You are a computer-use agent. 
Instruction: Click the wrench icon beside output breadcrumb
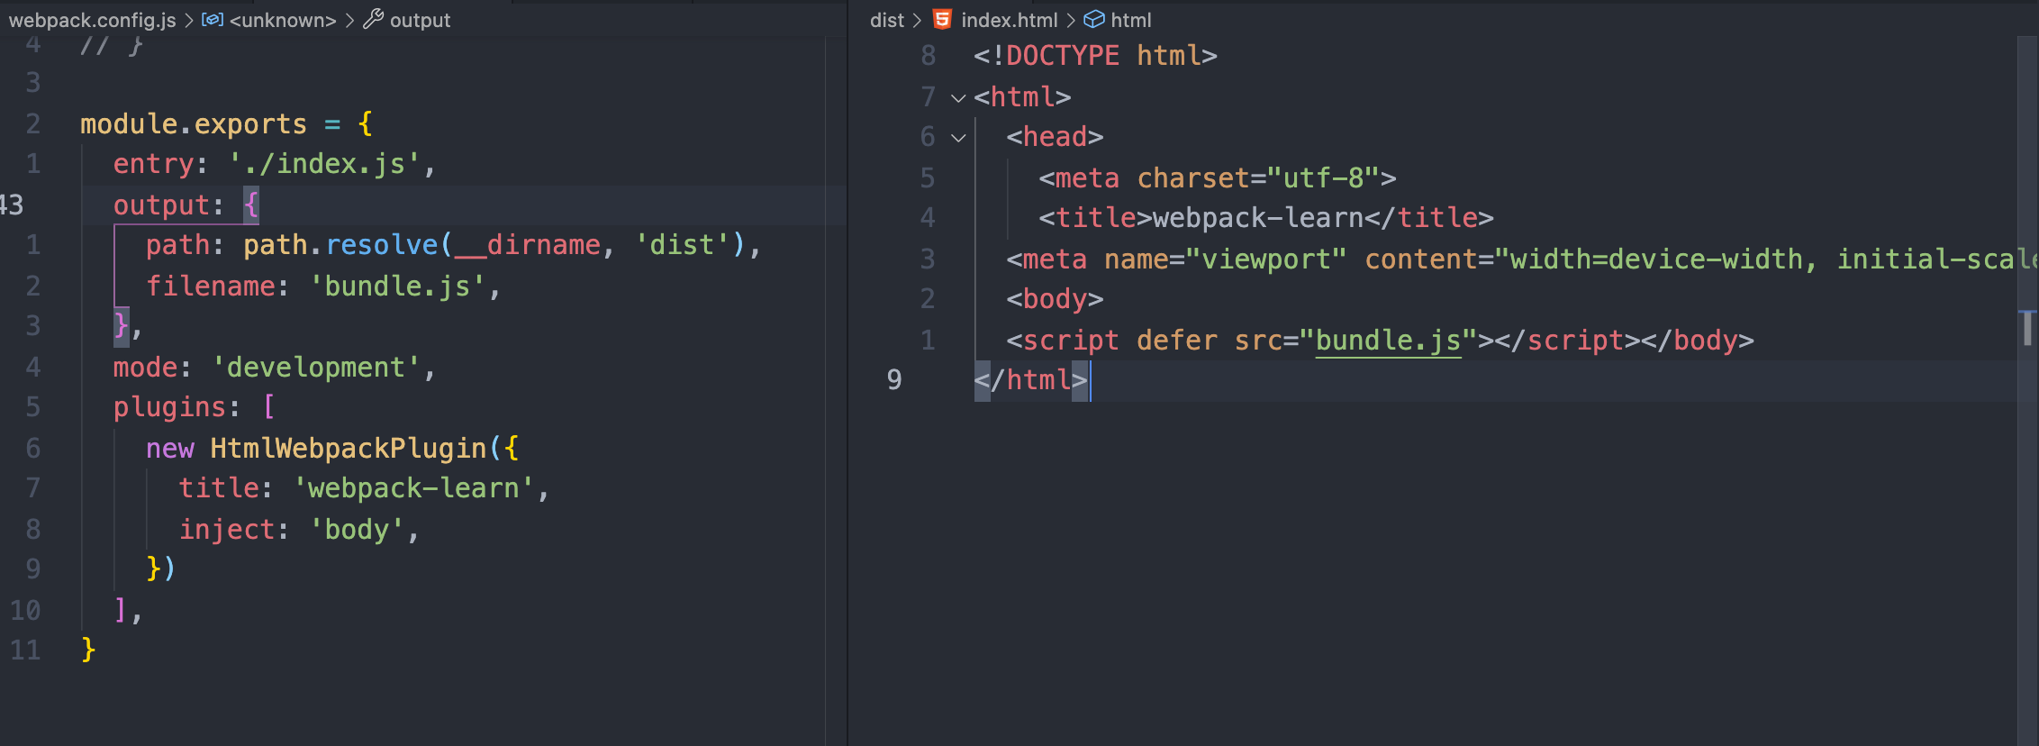click(373, 19)
